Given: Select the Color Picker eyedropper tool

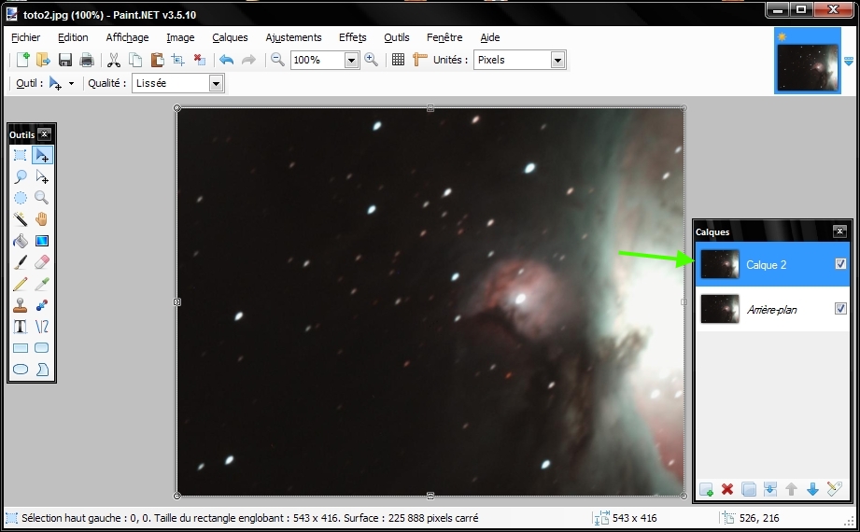Looking at the screenshot, I should 42,284.
